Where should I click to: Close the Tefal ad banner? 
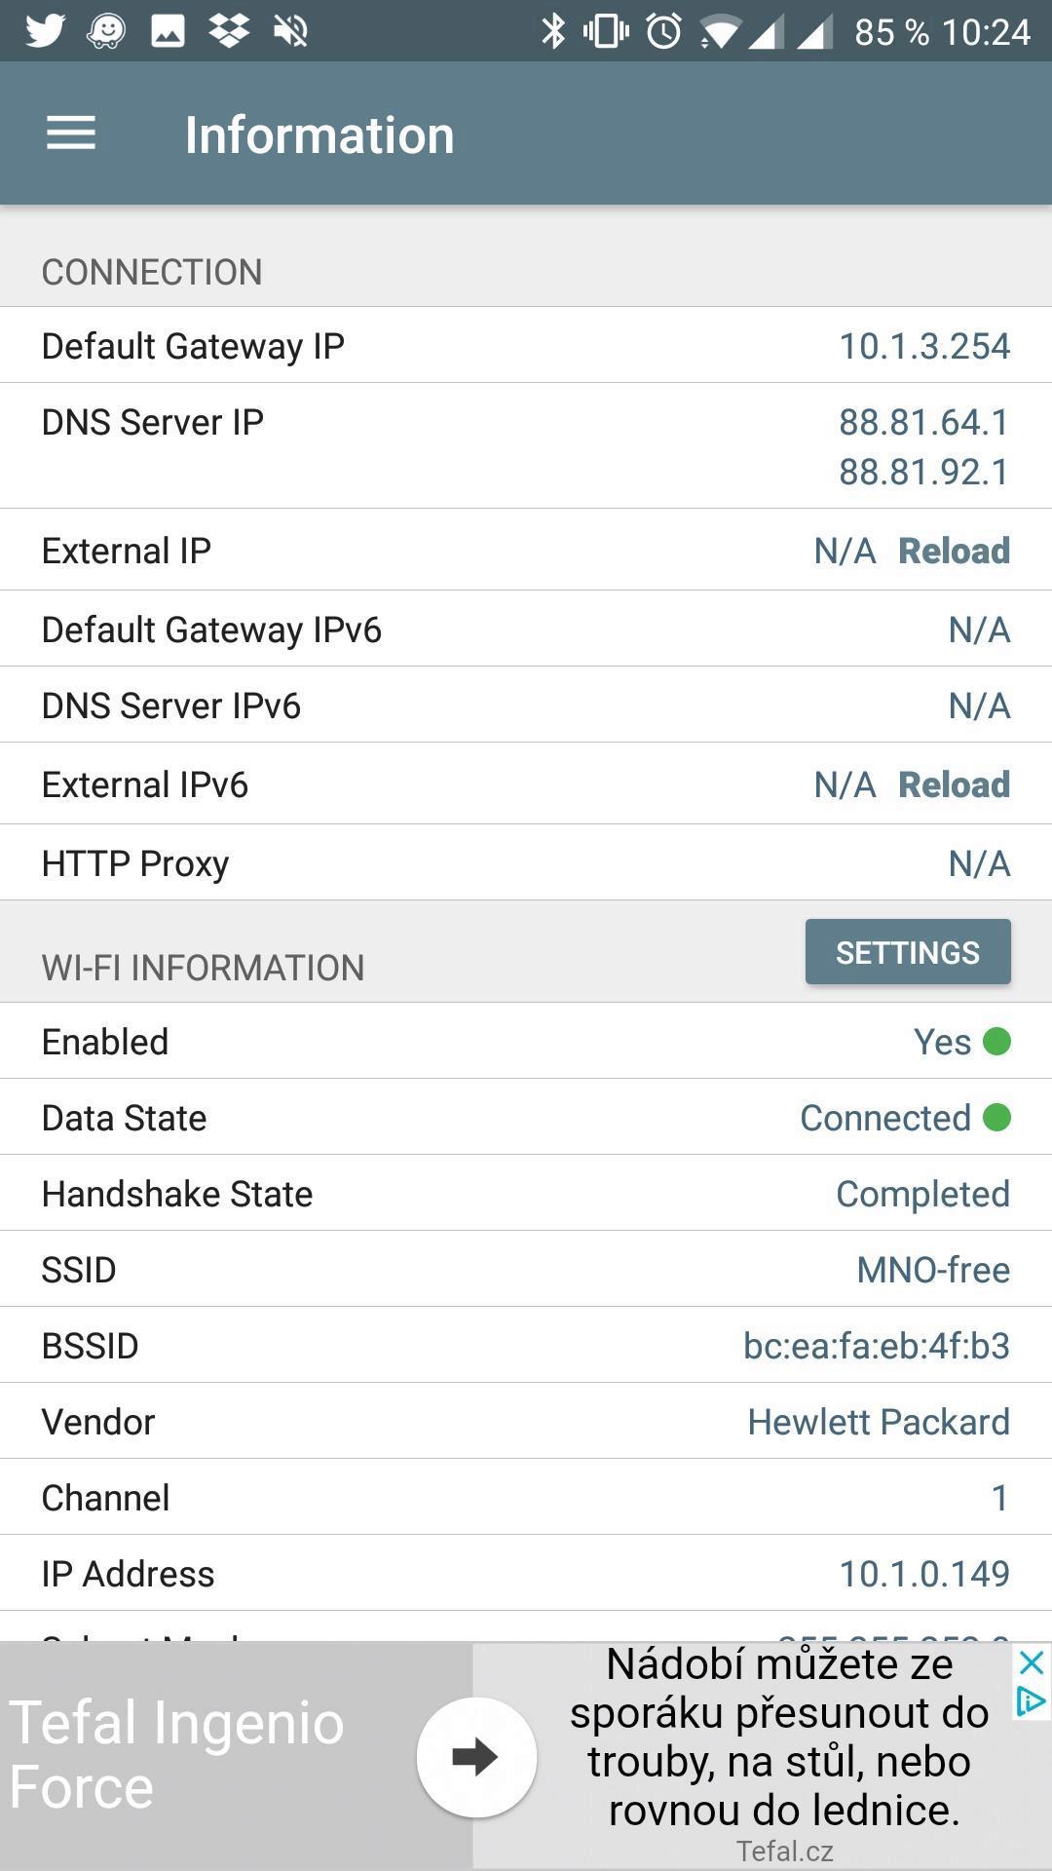[1031, 1662]
